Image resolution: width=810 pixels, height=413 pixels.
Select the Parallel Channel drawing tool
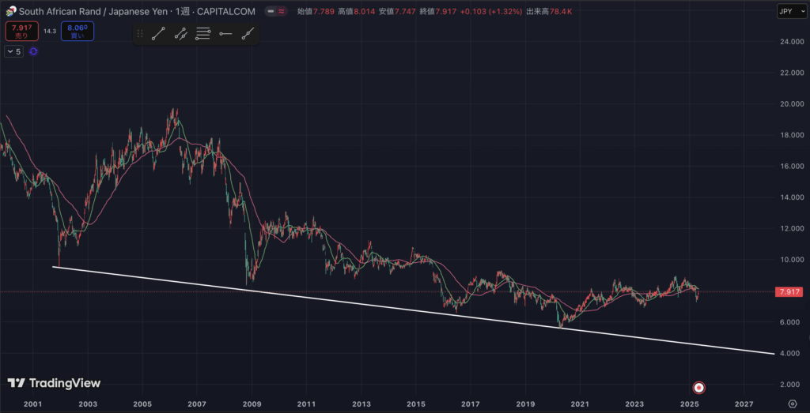[x=181, y=34]
